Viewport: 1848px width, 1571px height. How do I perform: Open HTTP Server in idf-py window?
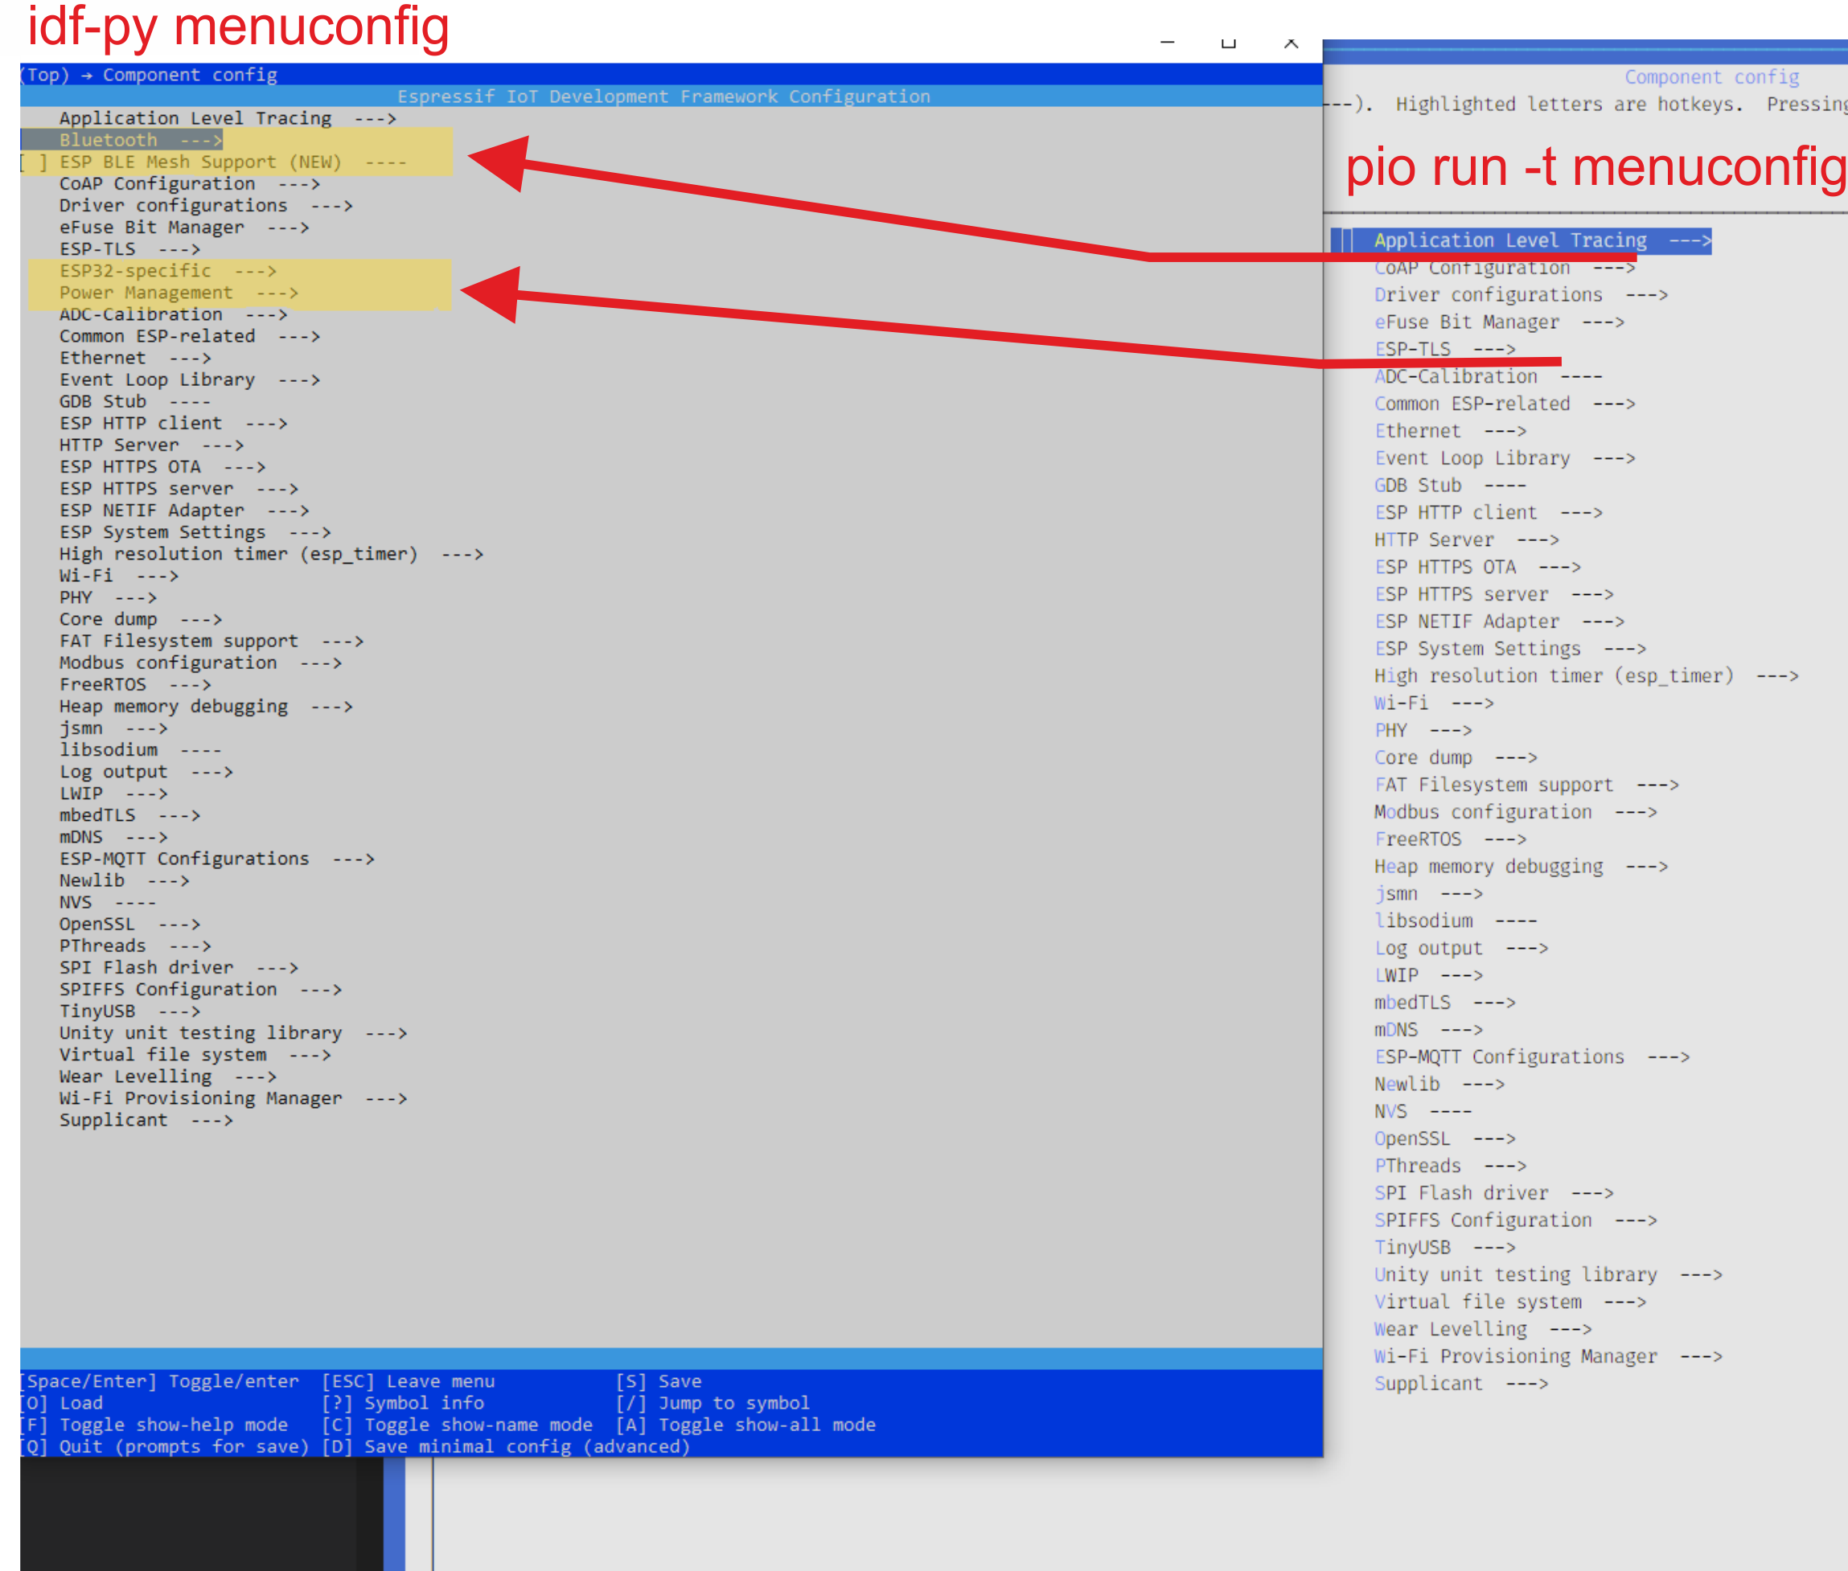coord(151,445)
